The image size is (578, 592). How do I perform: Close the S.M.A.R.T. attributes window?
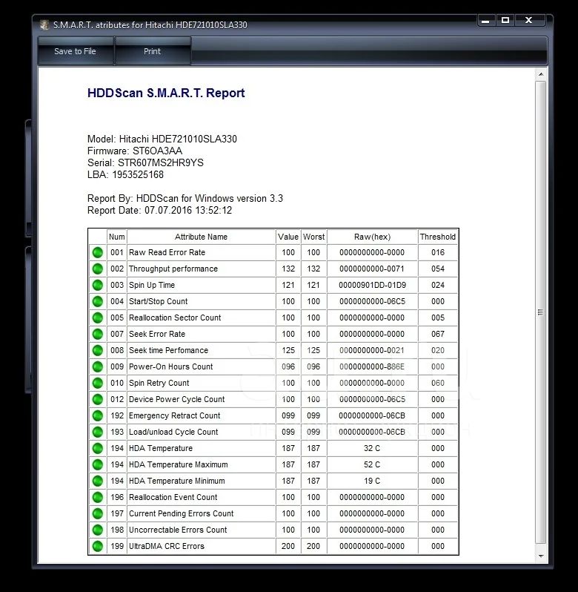pos(529,21)
